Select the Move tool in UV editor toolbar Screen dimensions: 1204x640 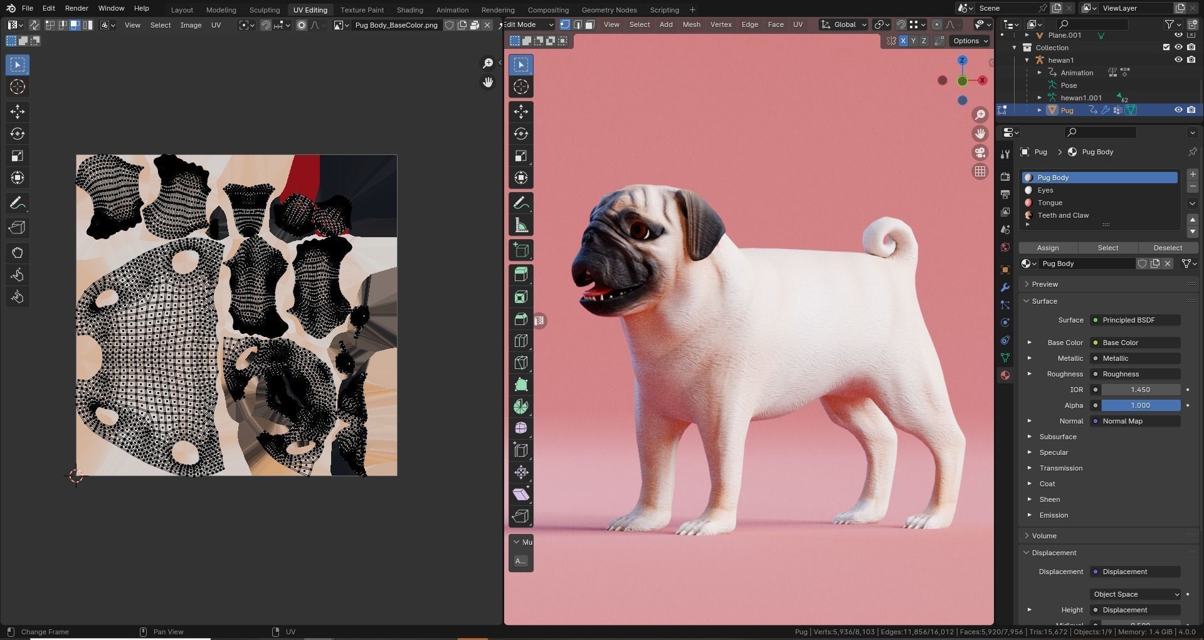pos(18,112)
